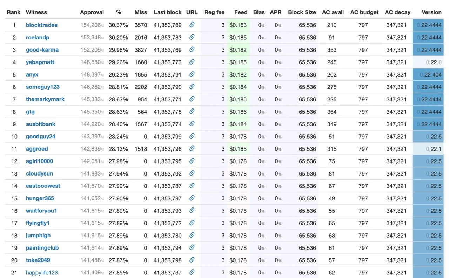Open hunger365's URL chain icon
Viewport: 449px width, 278px height.
click(192, 198)
